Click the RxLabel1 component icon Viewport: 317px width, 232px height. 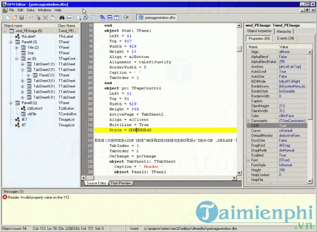pos(17,36)
